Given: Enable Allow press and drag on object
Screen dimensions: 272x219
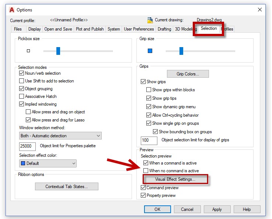Looking at the screenshot, I should click(x=28, y=112).
